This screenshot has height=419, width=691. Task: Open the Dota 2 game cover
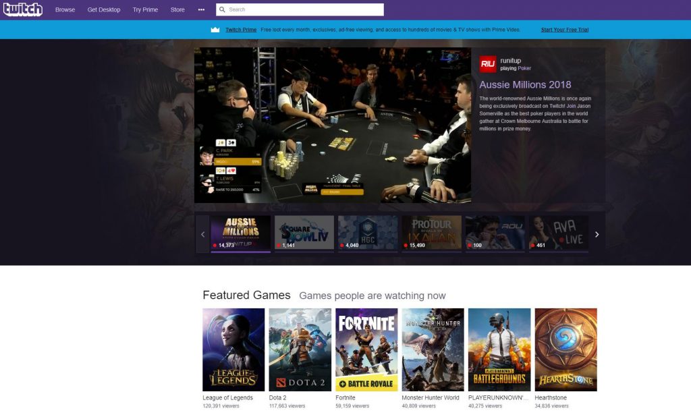(x=300, y=350)
